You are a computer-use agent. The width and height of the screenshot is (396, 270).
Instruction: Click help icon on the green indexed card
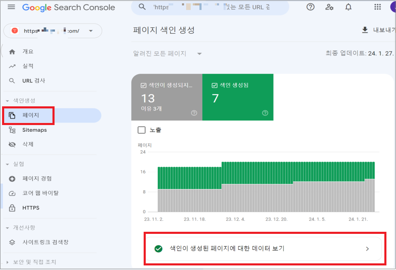coord(265,113)
